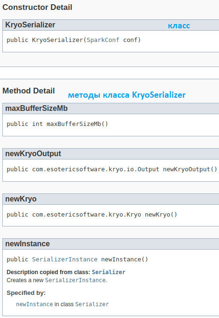Click the newKryoOutput() signature line

(x=112, y=169)
